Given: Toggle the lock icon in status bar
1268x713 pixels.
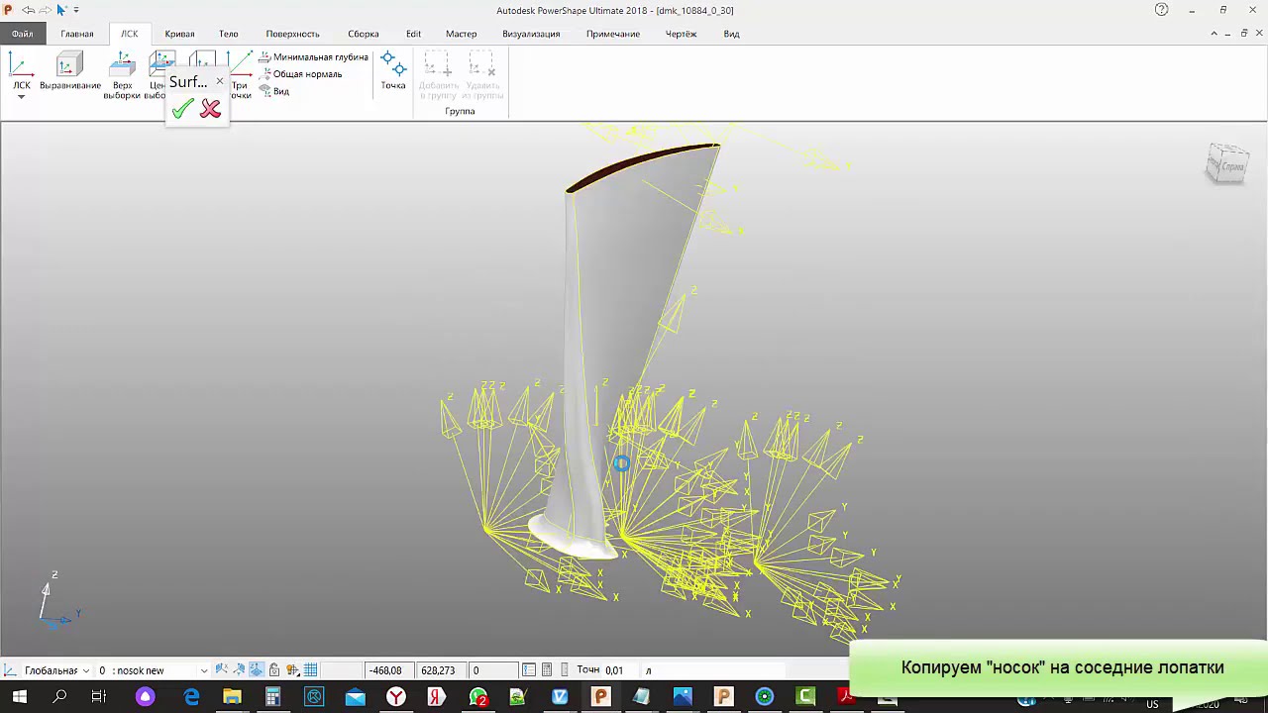Looking at the screenshot, I should 274,670.
